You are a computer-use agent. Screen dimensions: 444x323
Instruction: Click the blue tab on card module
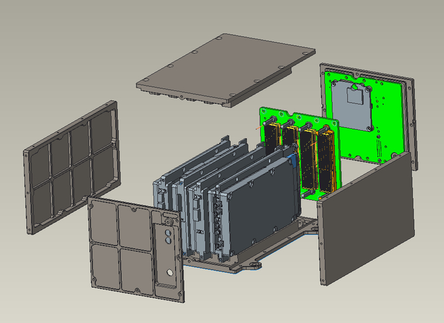pos(293,160)
